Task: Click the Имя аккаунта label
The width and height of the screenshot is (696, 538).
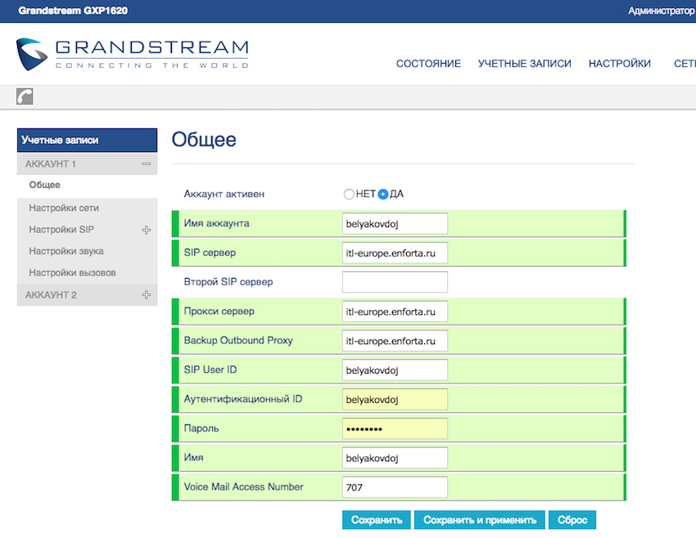Action: point(217,223)
